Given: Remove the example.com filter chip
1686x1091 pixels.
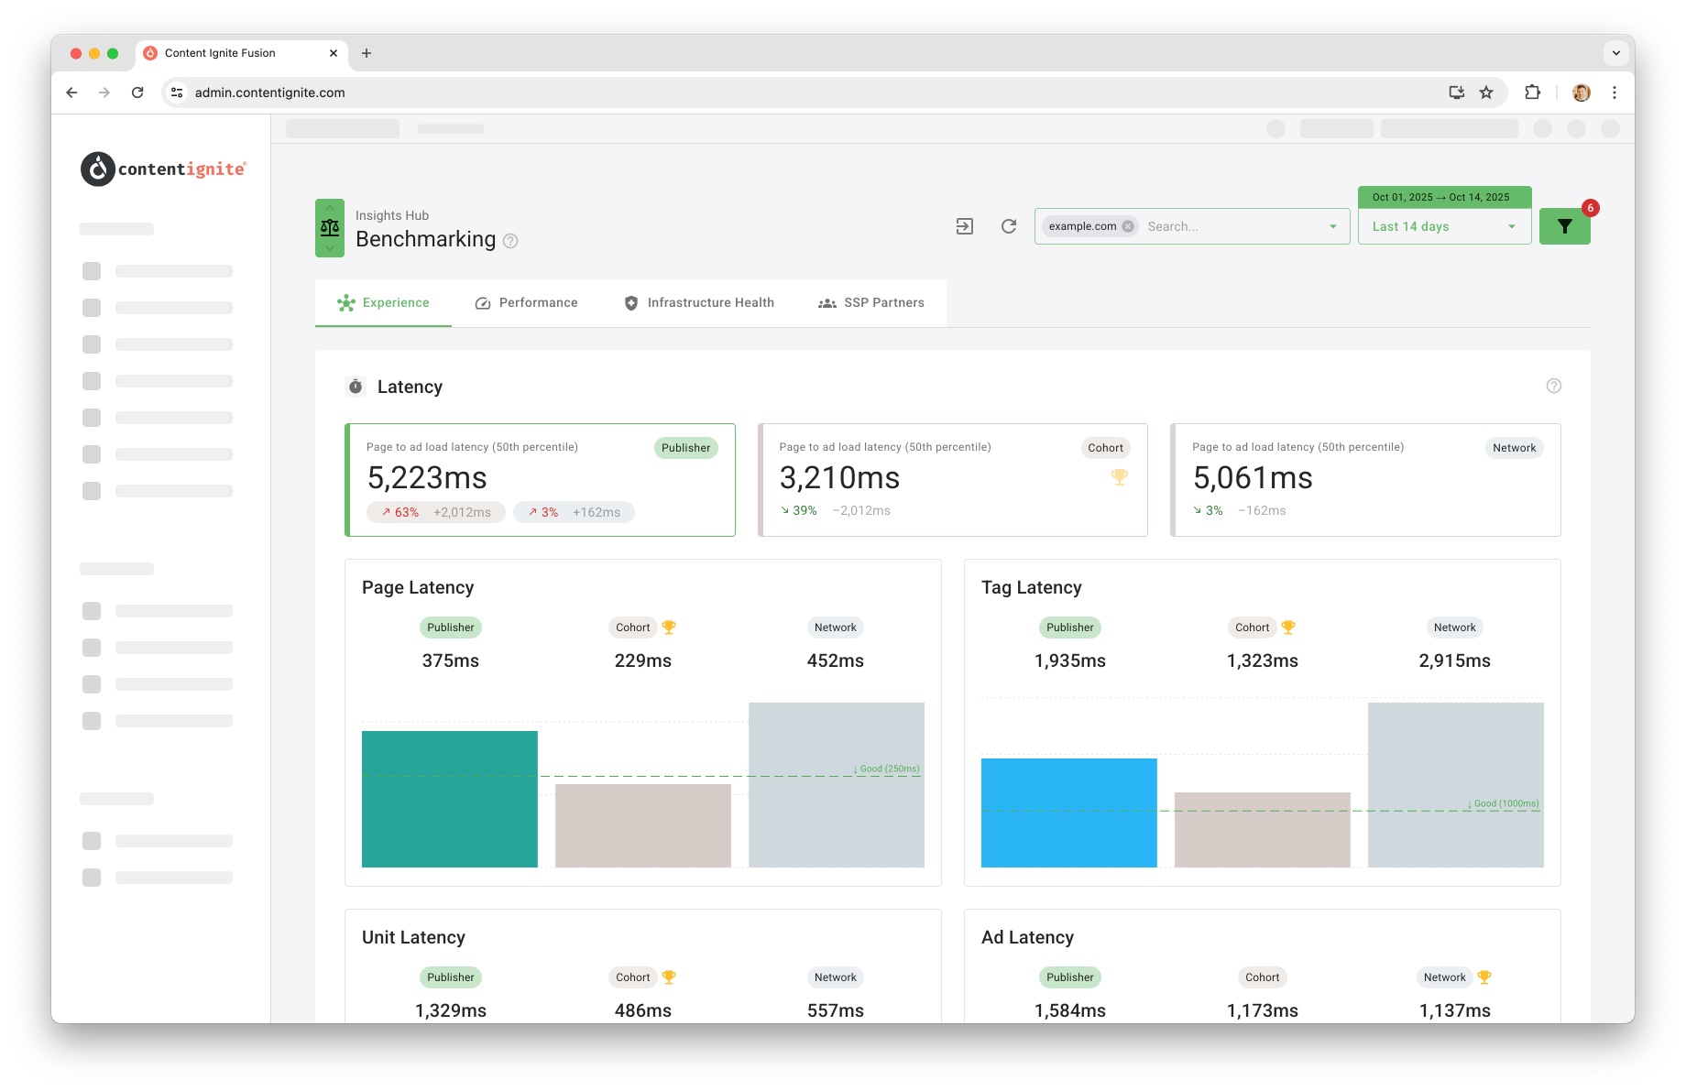Looking at the screenshot, I should click(1128, 226).
